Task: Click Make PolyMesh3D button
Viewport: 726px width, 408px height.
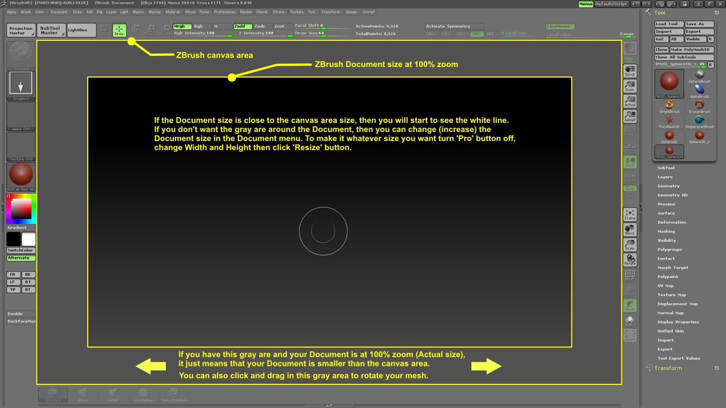Action: click(x=692, y=50)
